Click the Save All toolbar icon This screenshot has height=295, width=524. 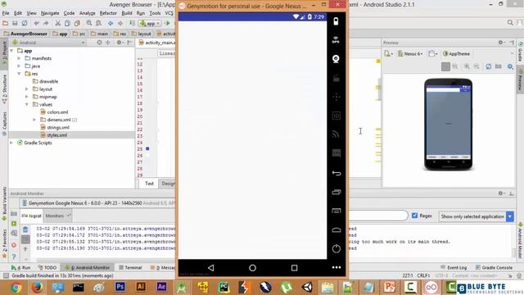tap(15, 23)
